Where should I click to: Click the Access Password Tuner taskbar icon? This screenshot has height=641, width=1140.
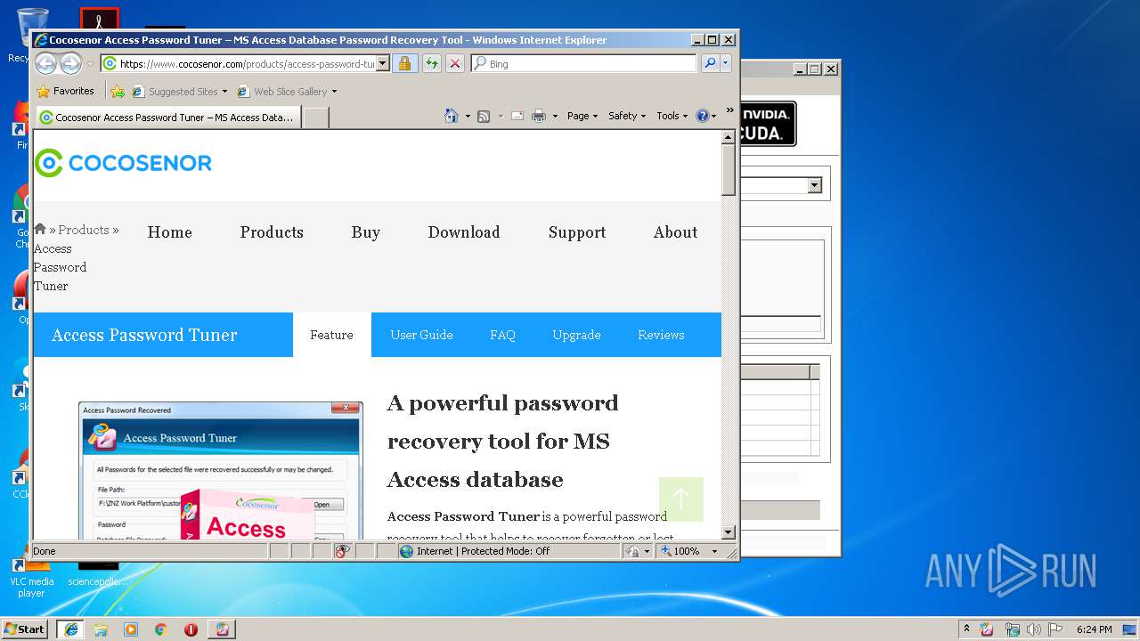point(222,629)
